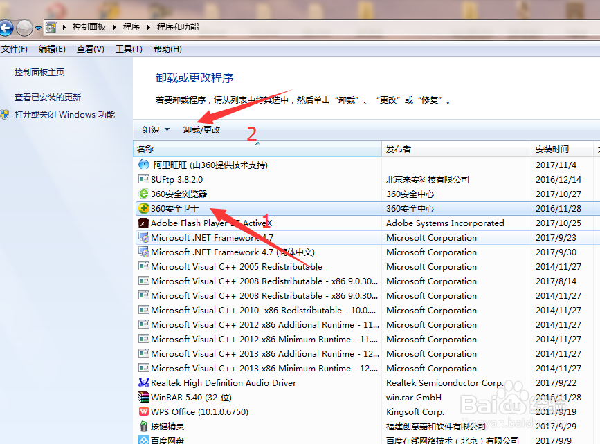600x444 pixels.
Task: Click the 360安全浏览器 icon
Action: pyautogui.click(x=144, y=194)
